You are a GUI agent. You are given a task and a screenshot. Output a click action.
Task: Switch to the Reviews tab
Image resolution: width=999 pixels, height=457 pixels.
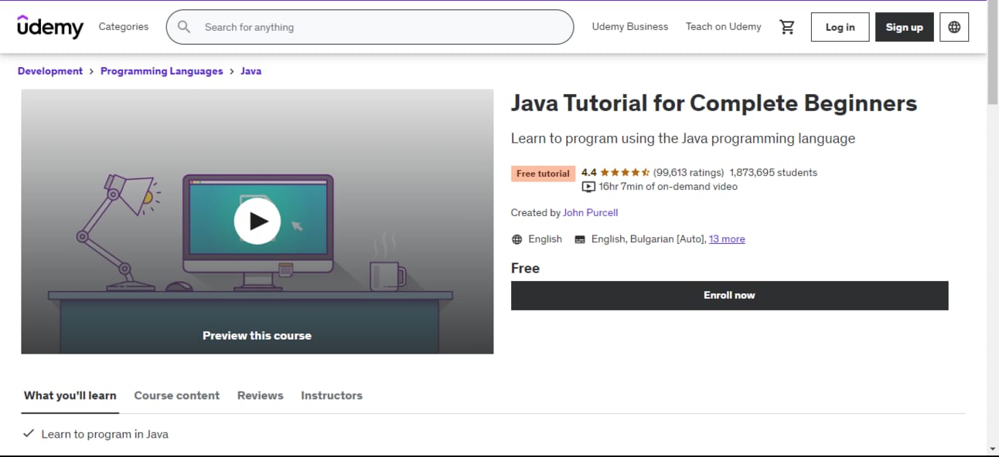pos(261,395)
